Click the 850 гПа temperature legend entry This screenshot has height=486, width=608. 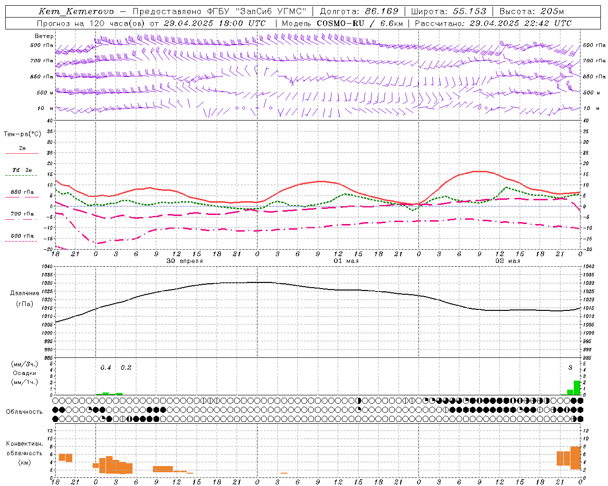(22, 192)
